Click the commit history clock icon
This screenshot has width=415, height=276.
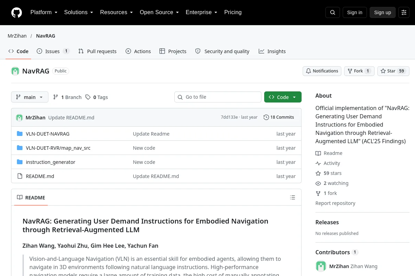click(x=266, y=117)
